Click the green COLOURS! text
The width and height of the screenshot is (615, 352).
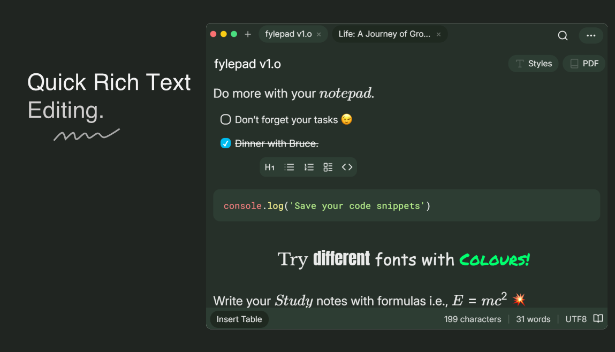point(494,259)
